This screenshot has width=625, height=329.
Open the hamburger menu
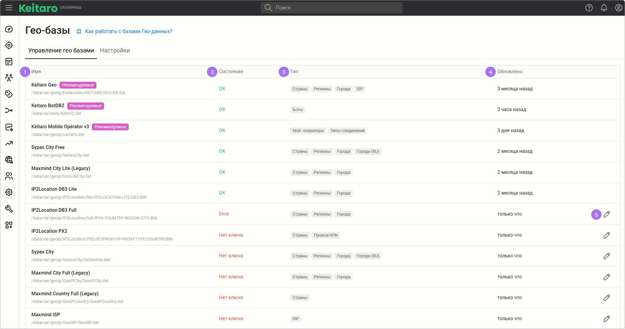point(9,8)
